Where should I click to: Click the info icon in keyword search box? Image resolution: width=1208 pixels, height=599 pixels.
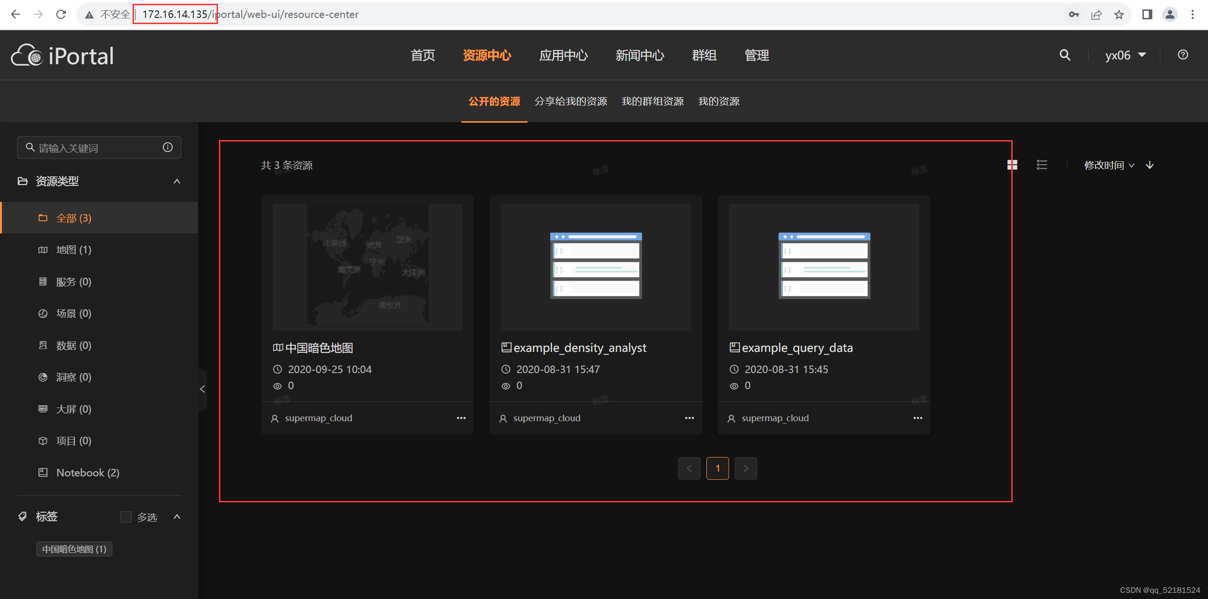(168, 147)
